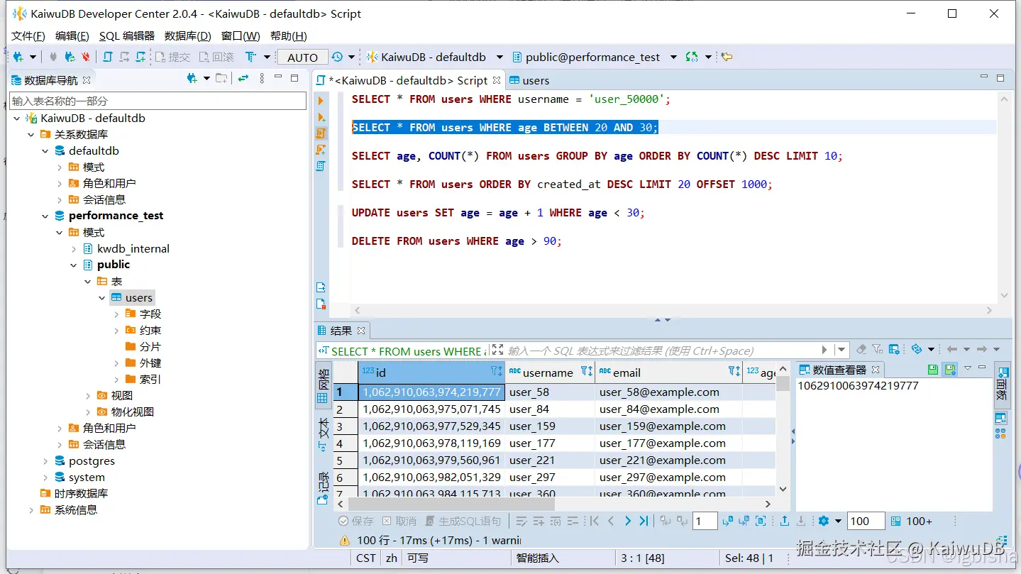Screen dimensions: 1021x574
Task: Click the results settings gear icon
Action: (823, 521)
